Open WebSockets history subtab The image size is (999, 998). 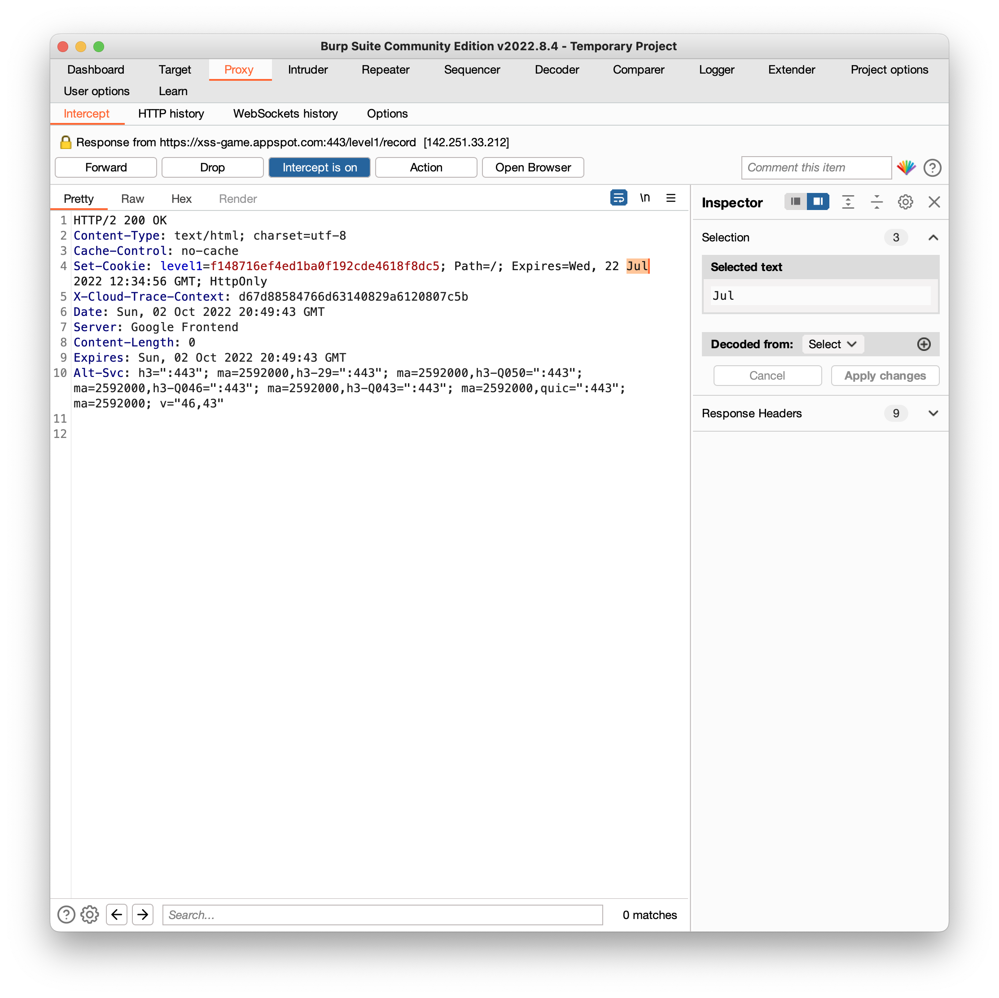tap(285, 114)
